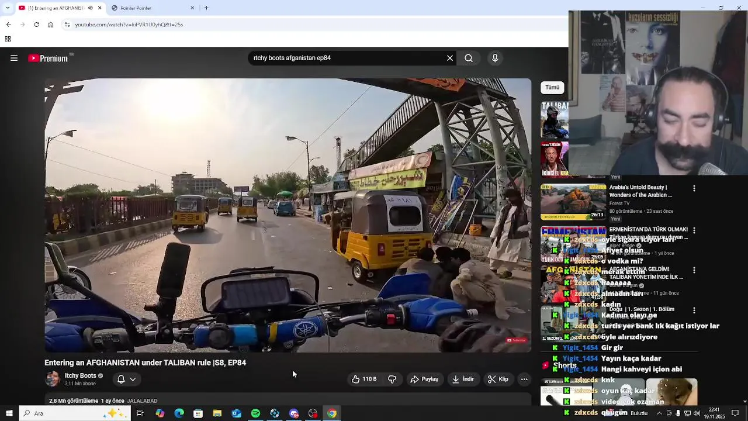748x421 pixels.
Task: Open the TALIBAN suggested video thumbnail
Action: (554, 120)
